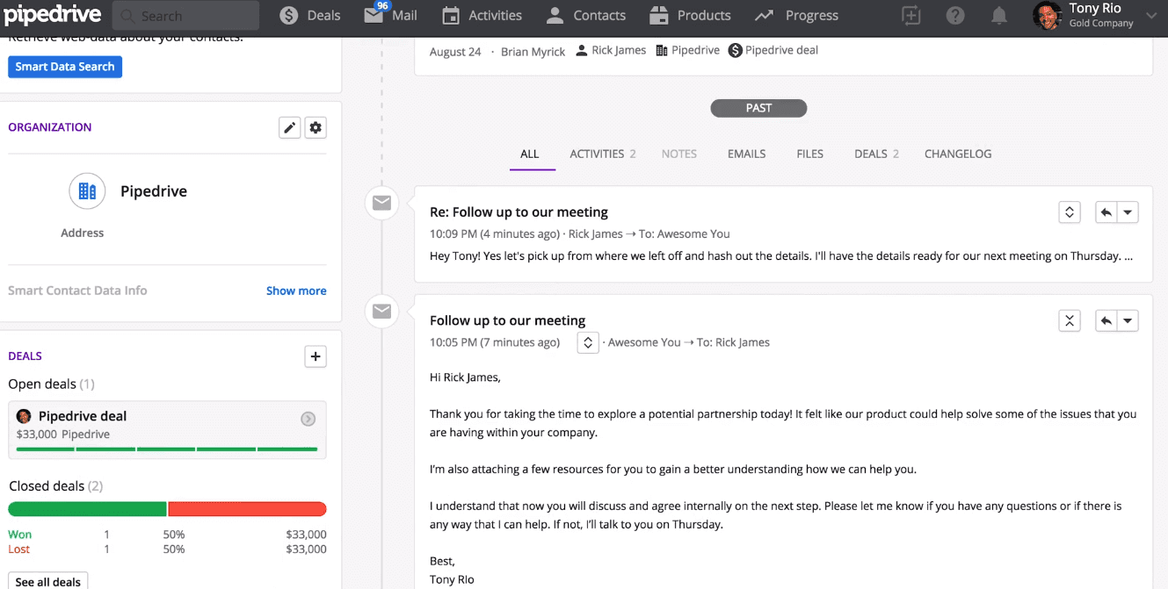The height and width of the screenshot is (589, 1168).
Task: Run Smart Data Search
Action: tap(65, 67)
